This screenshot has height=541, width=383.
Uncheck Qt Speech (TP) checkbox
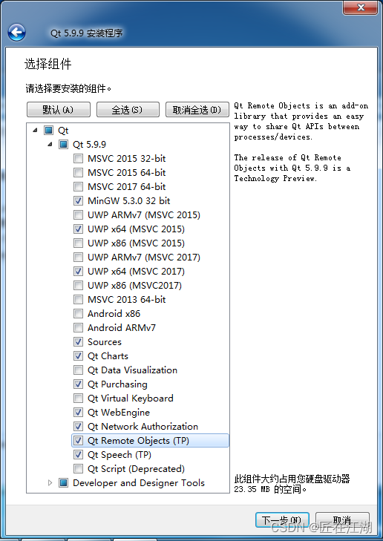(79, 455)
